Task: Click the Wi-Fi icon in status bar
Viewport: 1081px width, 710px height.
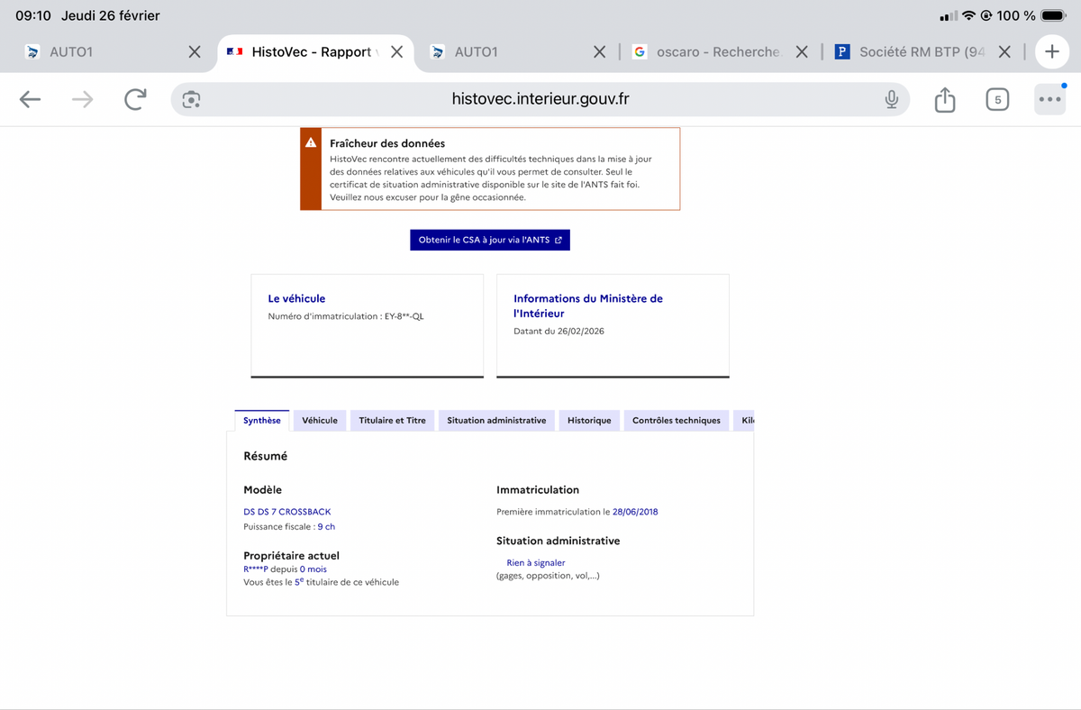Action: tap(969, 15)
